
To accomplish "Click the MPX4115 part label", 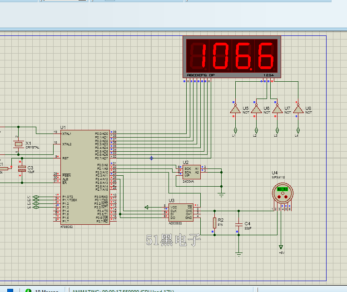I will tap(278, 178).
